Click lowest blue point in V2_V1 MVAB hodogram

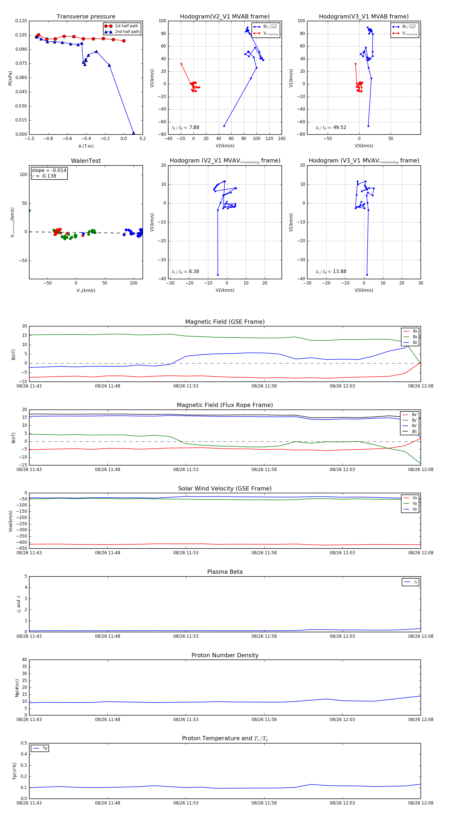(224, 126)
